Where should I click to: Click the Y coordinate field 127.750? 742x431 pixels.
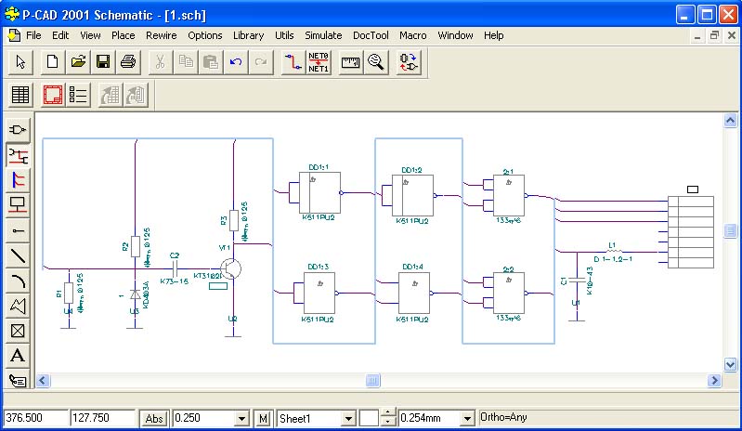click(103, 418)
